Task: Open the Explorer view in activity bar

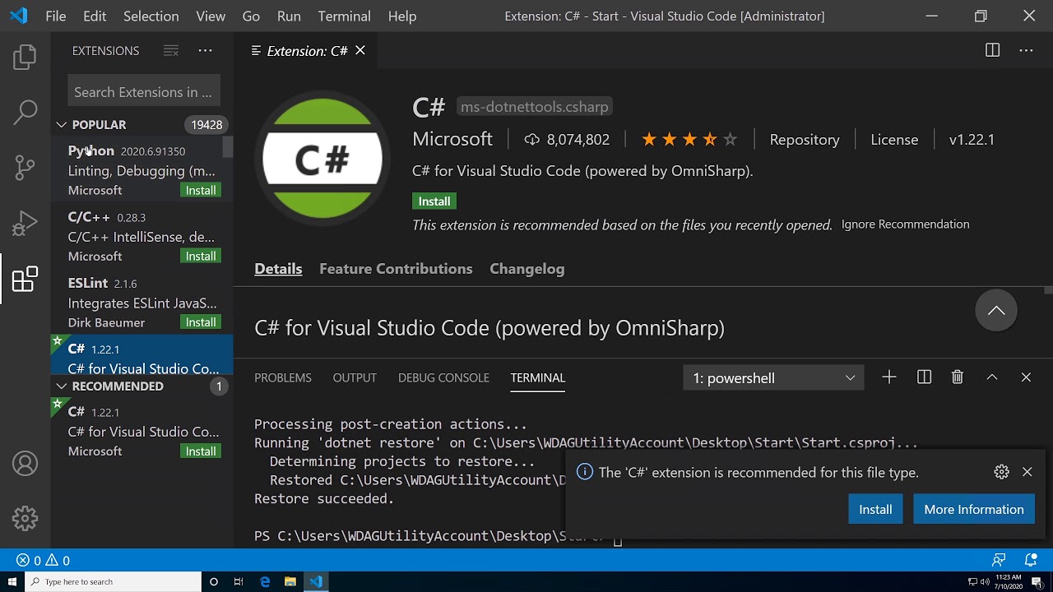Action: (x=25, y=57)
